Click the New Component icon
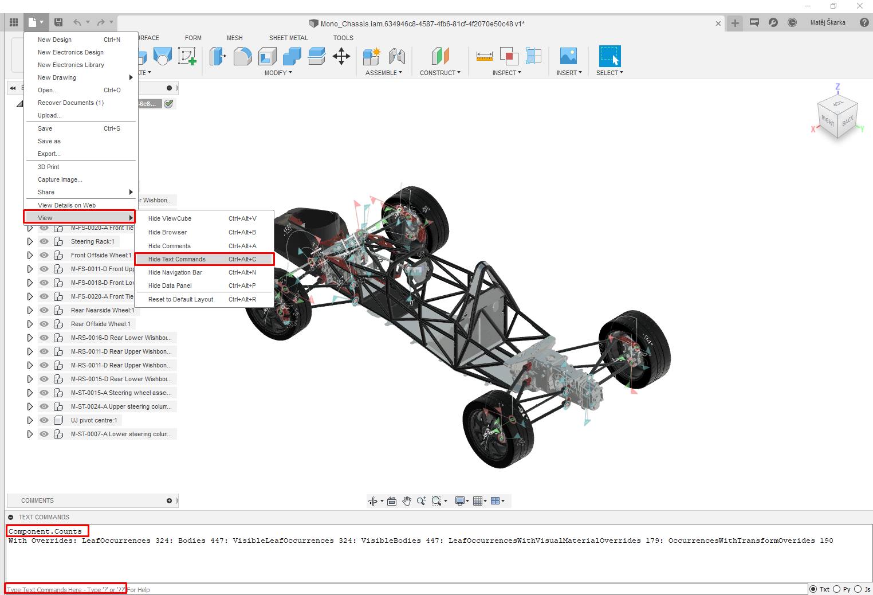 click(x=372, y=56)
